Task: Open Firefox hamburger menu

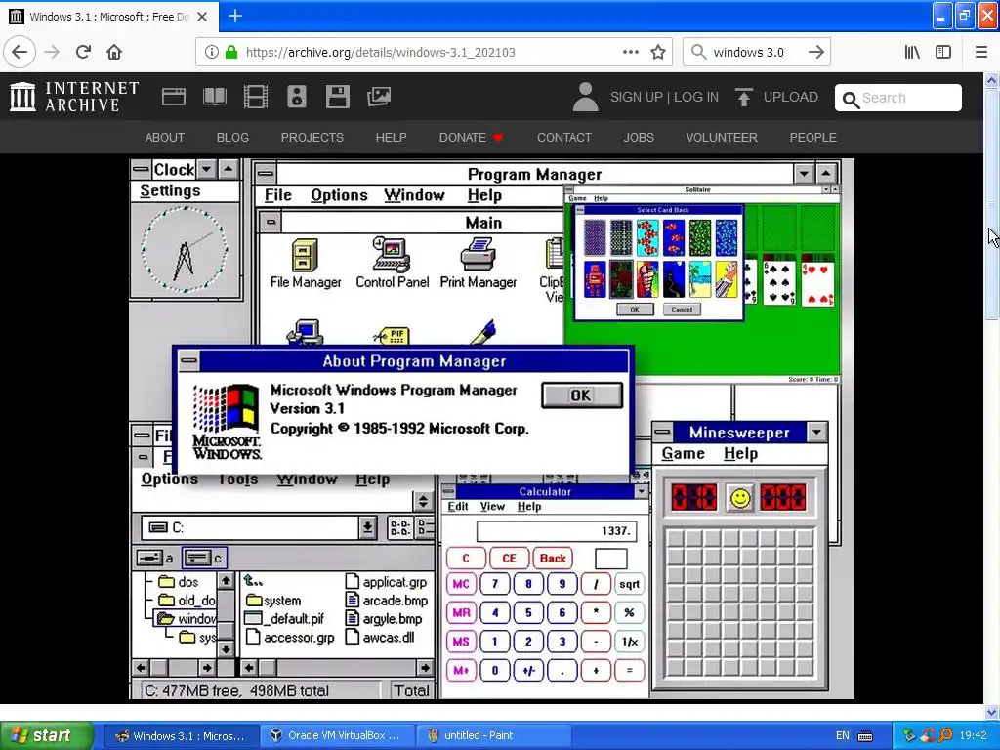Action: [x=981, y=52]
